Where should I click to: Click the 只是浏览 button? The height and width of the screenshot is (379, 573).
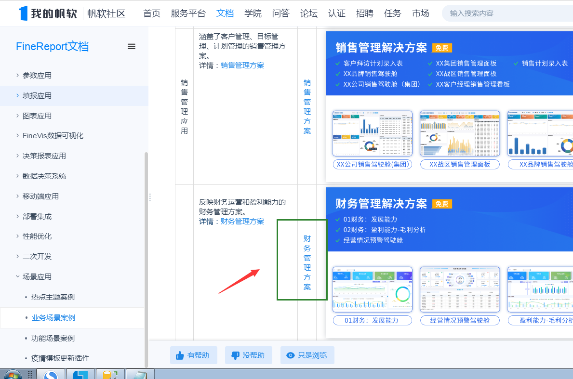(x=307, y=355)
